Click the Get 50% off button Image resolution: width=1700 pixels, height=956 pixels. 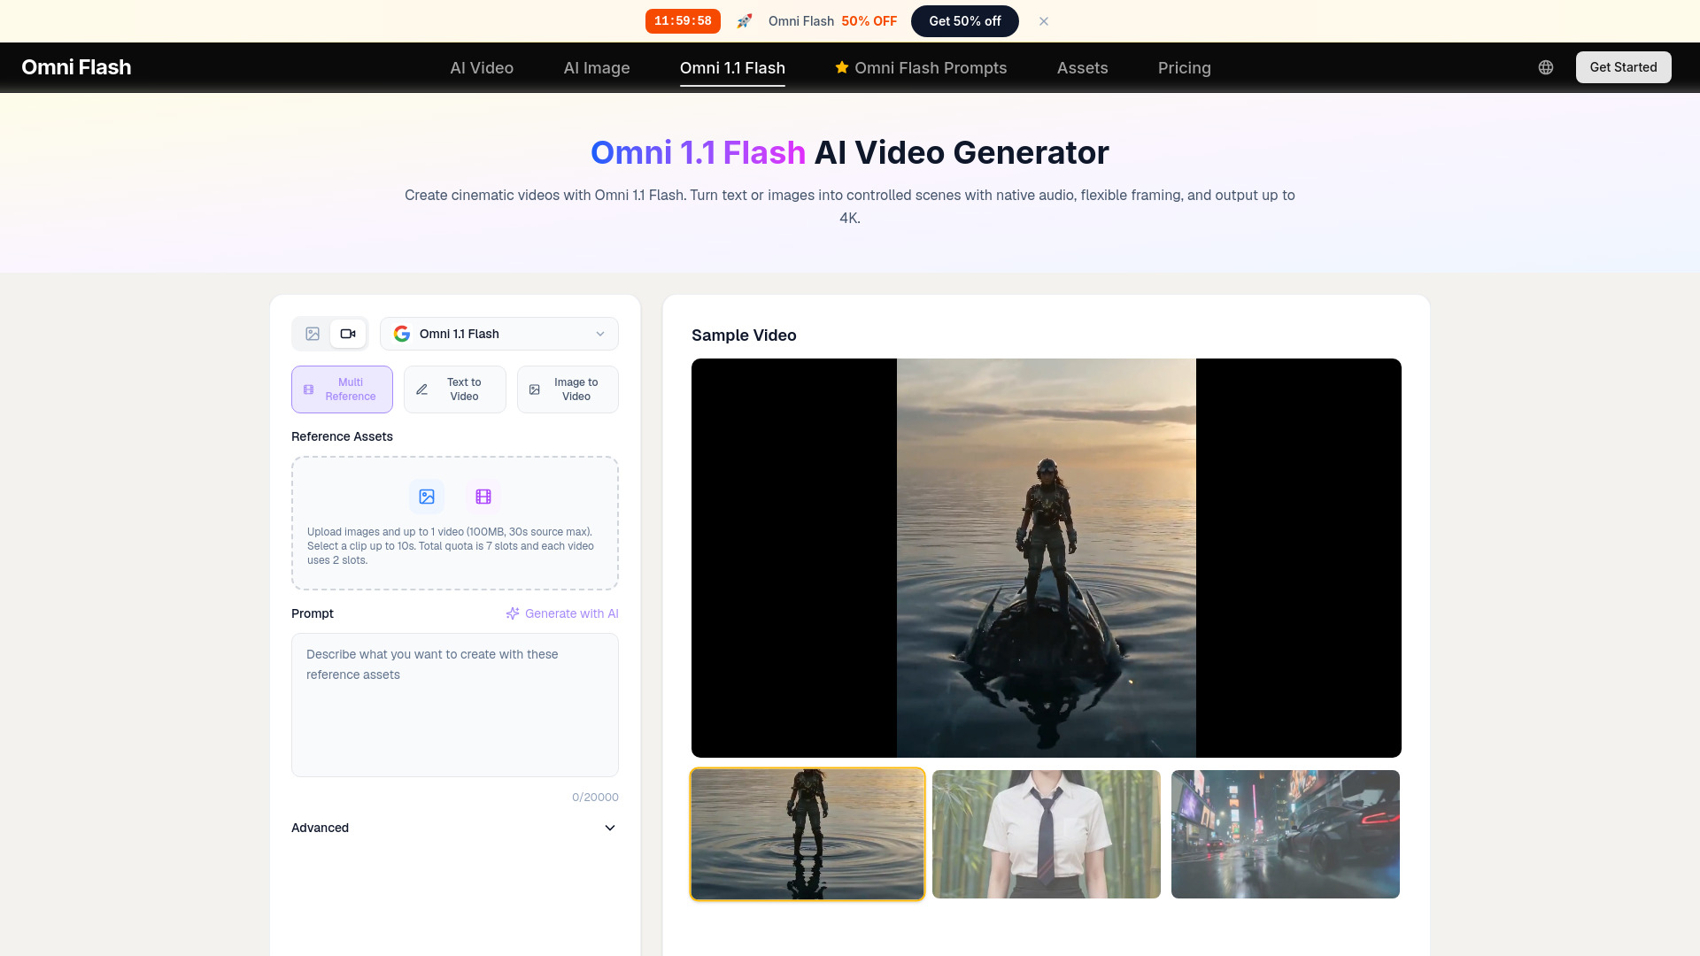pyautogui.click(x=965, y=21)
